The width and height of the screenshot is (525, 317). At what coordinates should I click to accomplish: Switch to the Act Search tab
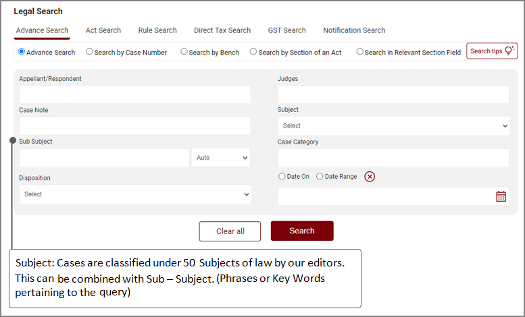[103, 30]
